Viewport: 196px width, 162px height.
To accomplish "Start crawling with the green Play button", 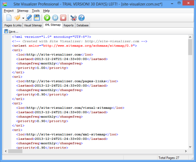I will [47, 18].
